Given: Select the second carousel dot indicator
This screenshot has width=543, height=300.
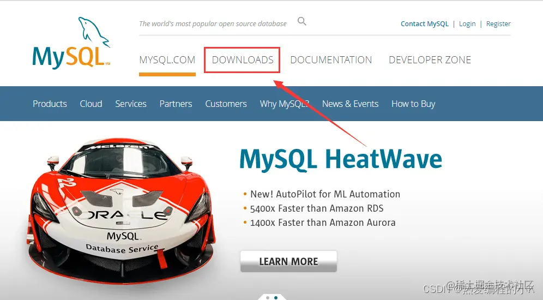Looking at the screenshot, I should pyautogui.click(x=276, y=298).
